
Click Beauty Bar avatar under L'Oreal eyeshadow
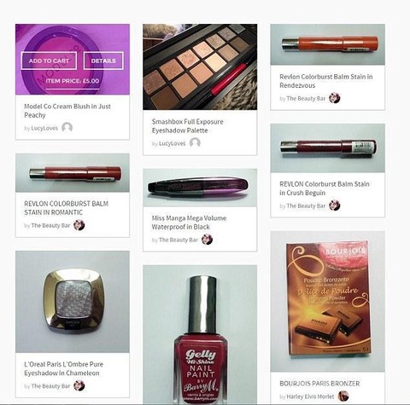79,385
